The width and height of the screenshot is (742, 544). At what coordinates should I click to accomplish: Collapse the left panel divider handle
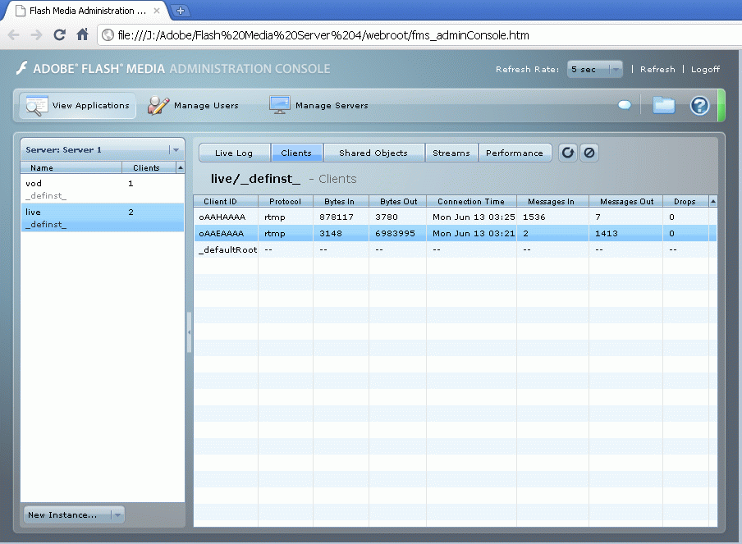[189, 332]
